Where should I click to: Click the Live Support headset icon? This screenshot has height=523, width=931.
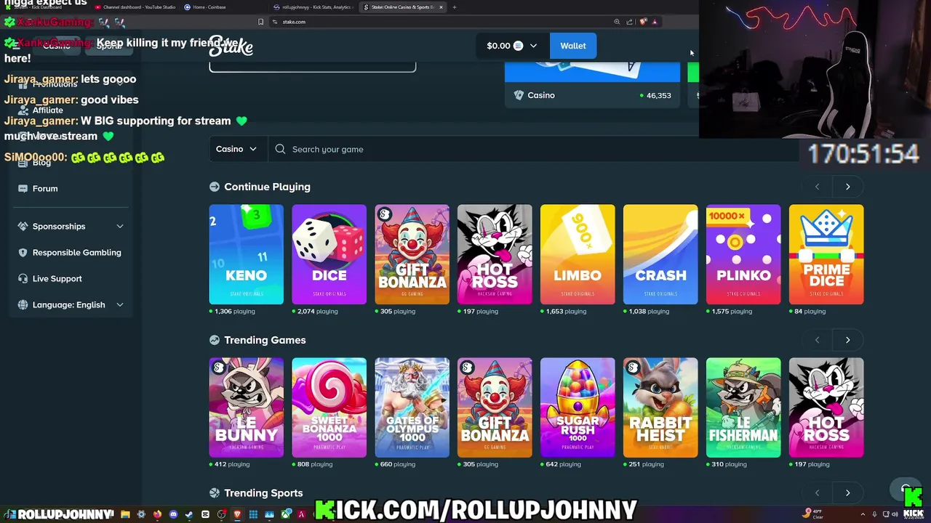pos(23,278)
